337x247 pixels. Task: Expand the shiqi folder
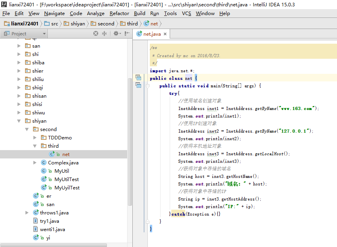pyautogui.click(x=19, y=88)
